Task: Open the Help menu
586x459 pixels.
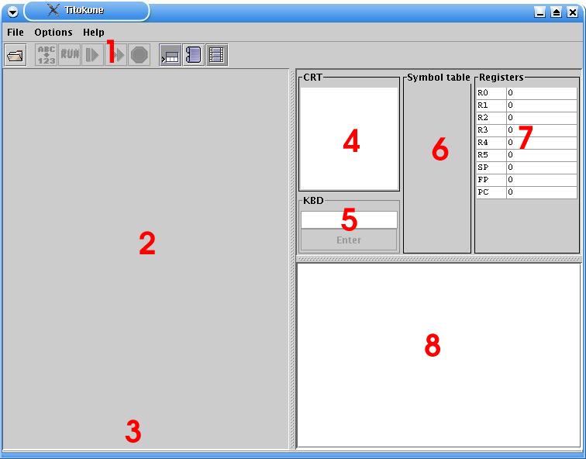Action: (x=94, y=33)
